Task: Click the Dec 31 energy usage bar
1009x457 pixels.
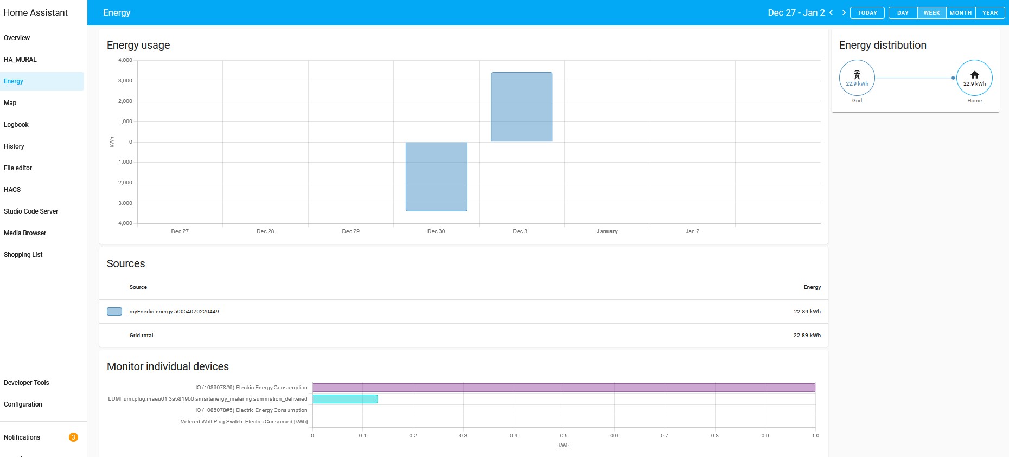Action: (x=521, y=107)
